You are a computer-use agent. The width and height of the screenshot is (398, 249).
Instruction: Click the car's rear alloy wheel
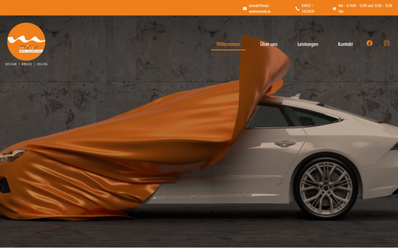pos(326,188)
